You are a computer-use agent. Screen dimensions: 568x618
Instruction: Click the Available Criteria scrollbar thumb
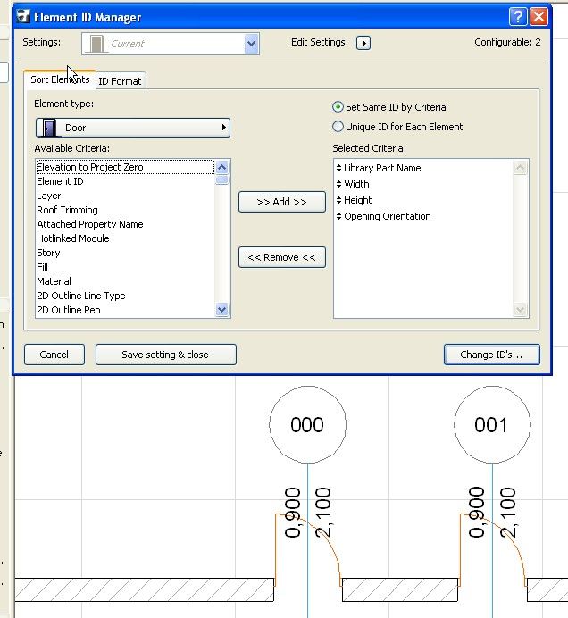pyautogui.click(x=221, y=180)
